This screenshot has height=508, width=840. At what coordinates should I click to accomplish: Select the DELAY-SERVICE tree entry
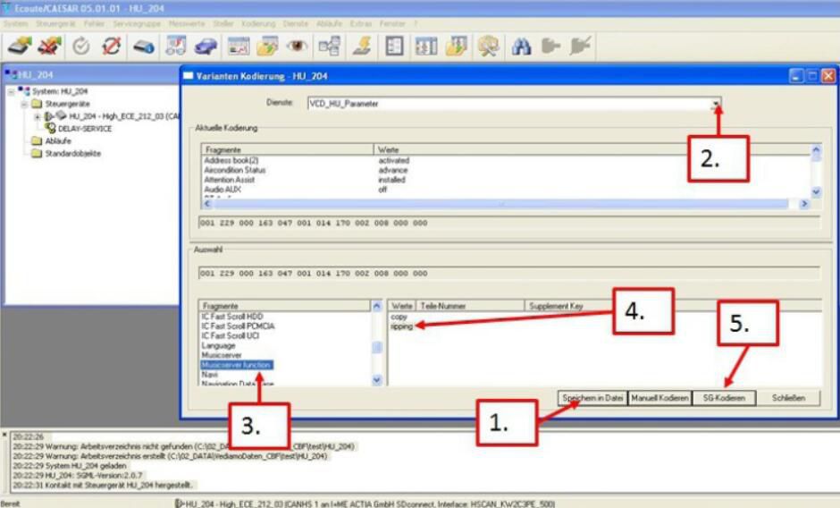click(x=85, y=128)
